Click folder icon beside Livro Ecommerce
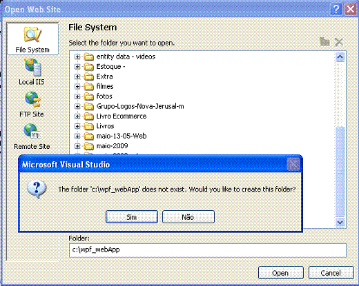 88,116
